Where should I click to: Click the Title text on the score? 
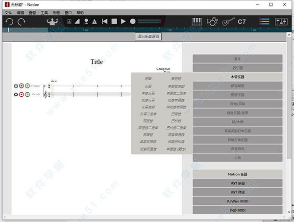[x=97, y=62]
